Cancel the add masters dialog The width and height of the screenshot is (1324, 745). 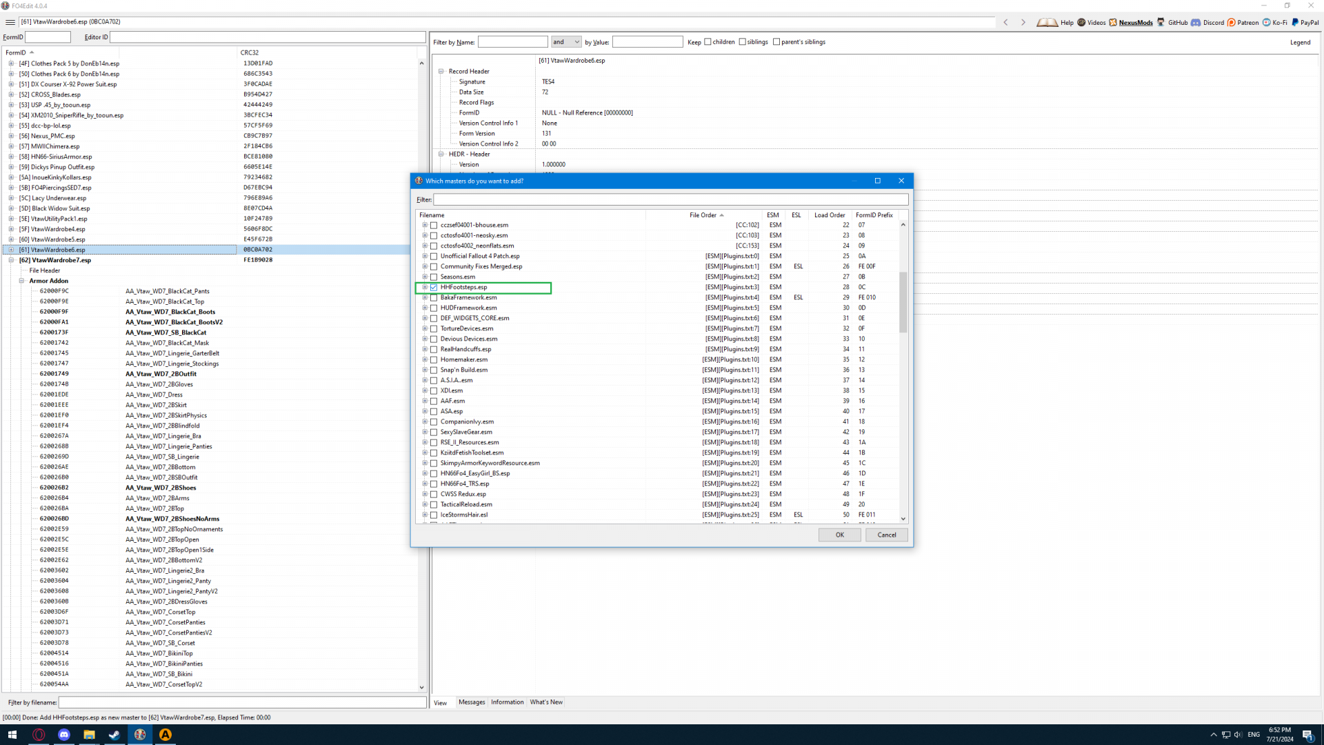(886, 535)
